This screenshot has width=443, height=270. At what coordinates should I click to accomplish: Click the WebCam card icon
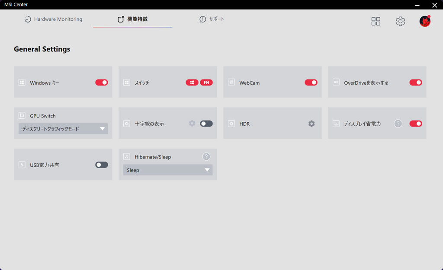click(x=231, y=82)
